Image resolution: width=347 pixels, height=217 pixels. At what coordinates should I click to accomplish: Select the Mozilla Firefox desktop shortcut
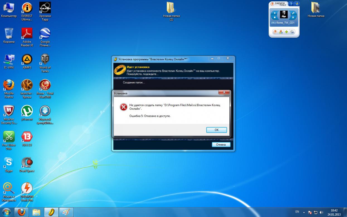point(9,89)
